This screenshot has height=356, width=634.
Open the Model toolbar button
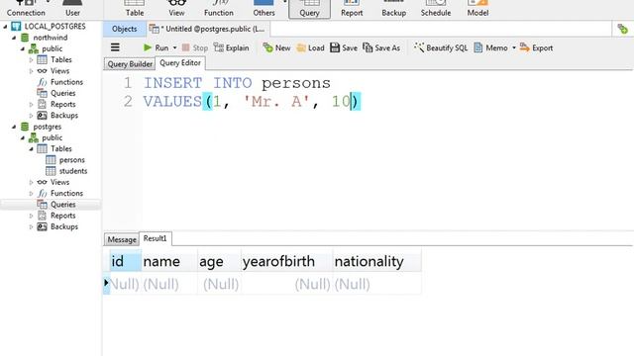[x=477, y=9]
